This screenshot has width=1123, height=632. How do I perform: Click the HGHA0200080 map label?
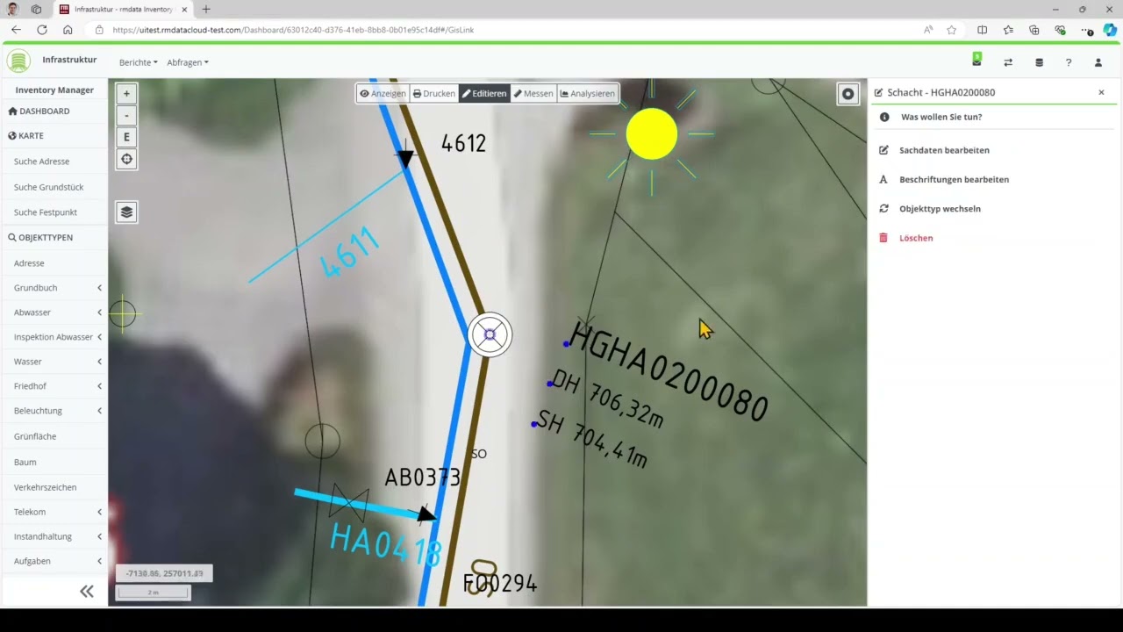coord(669,372)
